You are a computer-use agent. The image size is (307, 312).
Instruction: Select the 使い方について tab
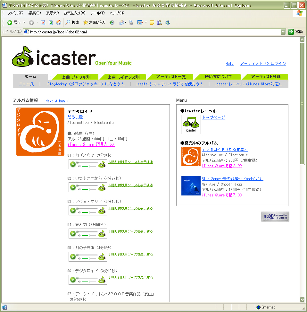point(218,77)
